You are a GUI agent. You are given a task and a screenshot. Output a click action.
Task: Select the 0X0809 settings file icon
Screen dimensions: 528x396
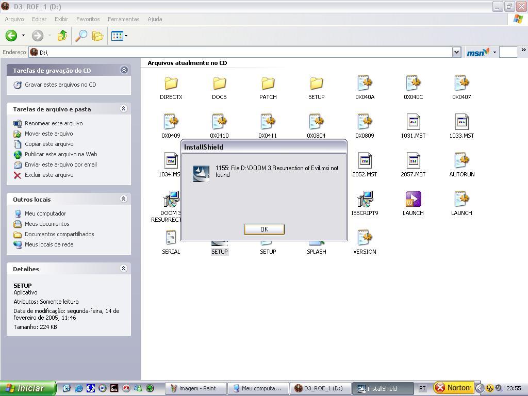(365, 122)
